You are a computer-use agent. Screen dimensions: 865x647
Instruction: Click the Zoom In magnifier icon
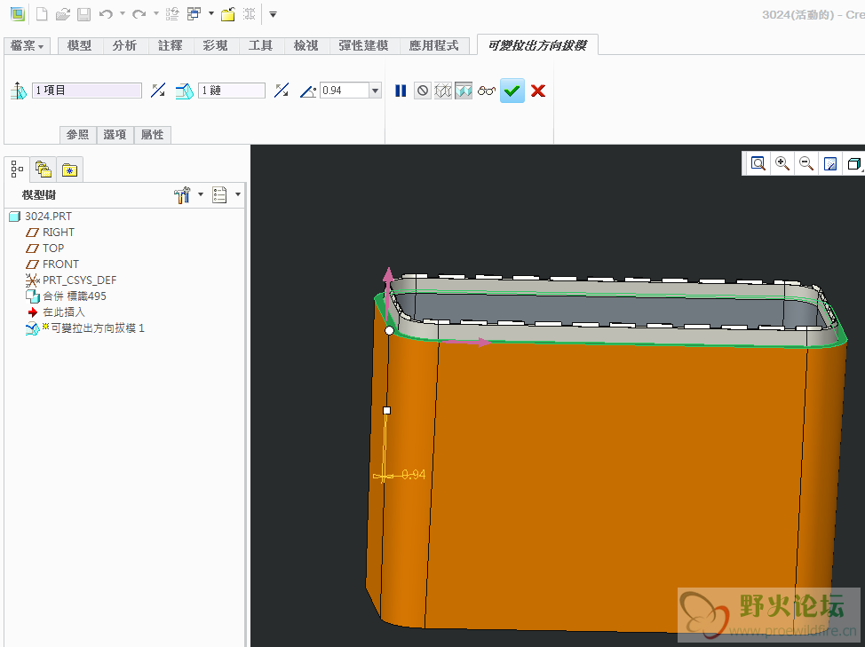(782, 163)
